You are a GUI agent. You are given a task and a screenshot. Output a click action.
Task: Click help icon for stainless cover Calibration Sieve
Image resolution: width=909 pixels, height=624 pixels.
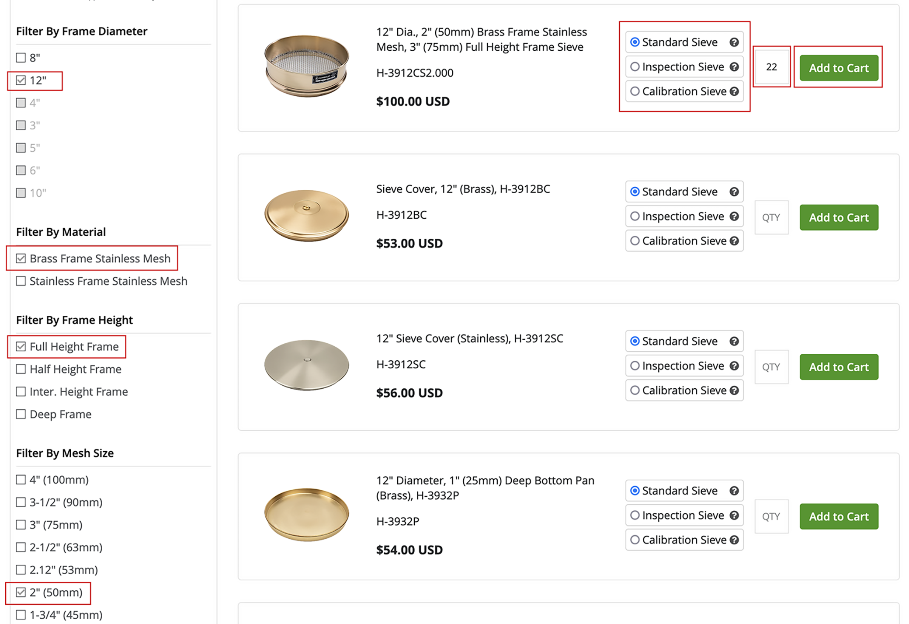click(x=734, y=390)
